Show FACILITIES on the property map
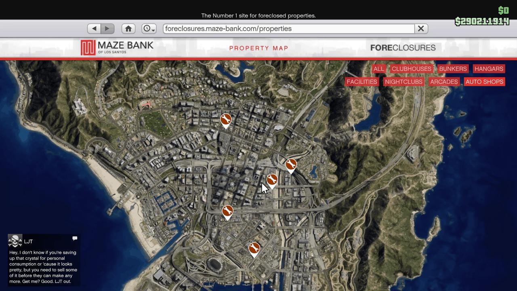Viewport: 517px width, 291px height. tap(361, 82)
